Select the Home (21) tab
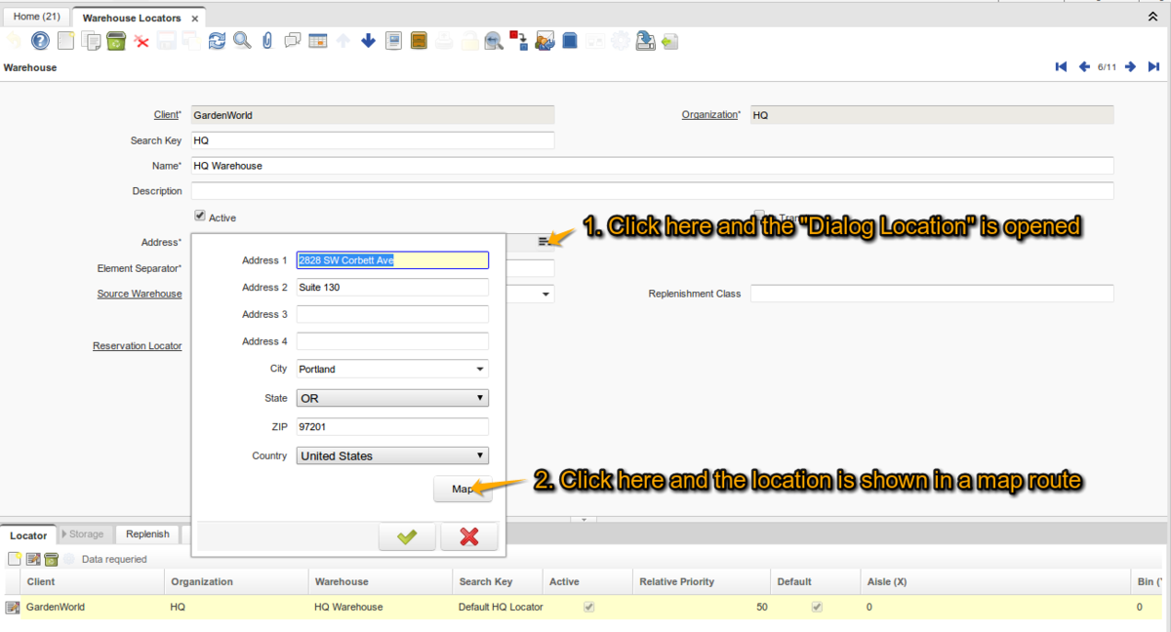This screenshot has height=632, width=1171. tap(36, 18)
